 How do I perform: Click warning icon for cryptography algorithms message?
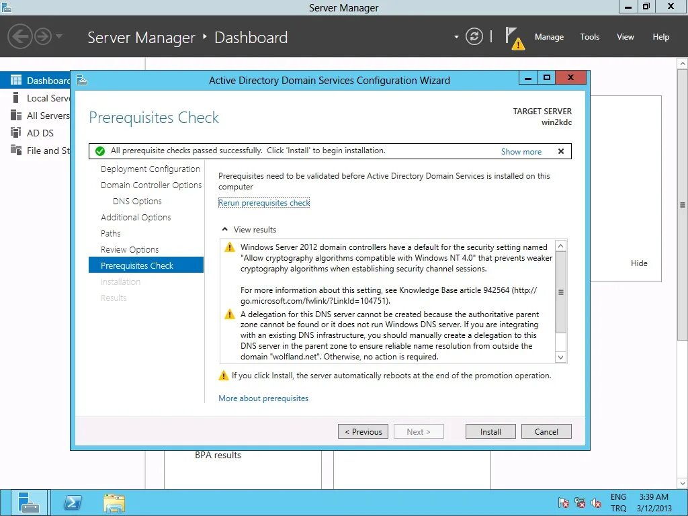pyautogui.click(x=230, y=247)
